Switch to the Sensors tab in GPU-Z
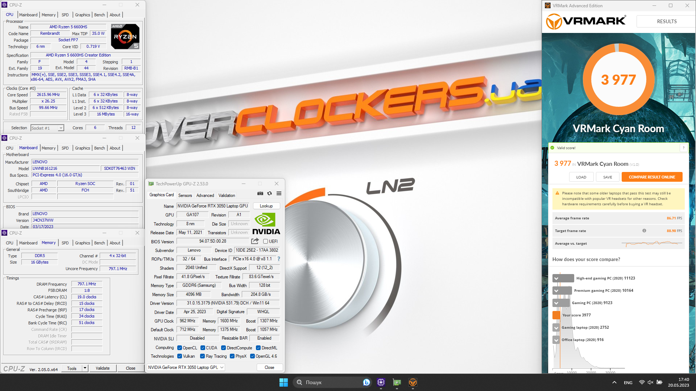 [x=185, y=195]
